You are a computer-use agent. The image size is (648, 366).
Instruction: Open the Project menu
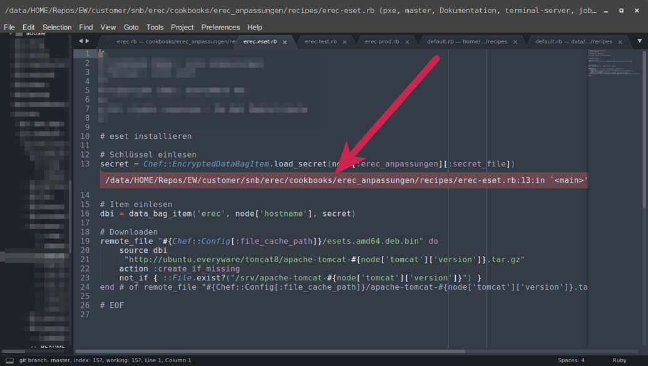coord(182,27)
